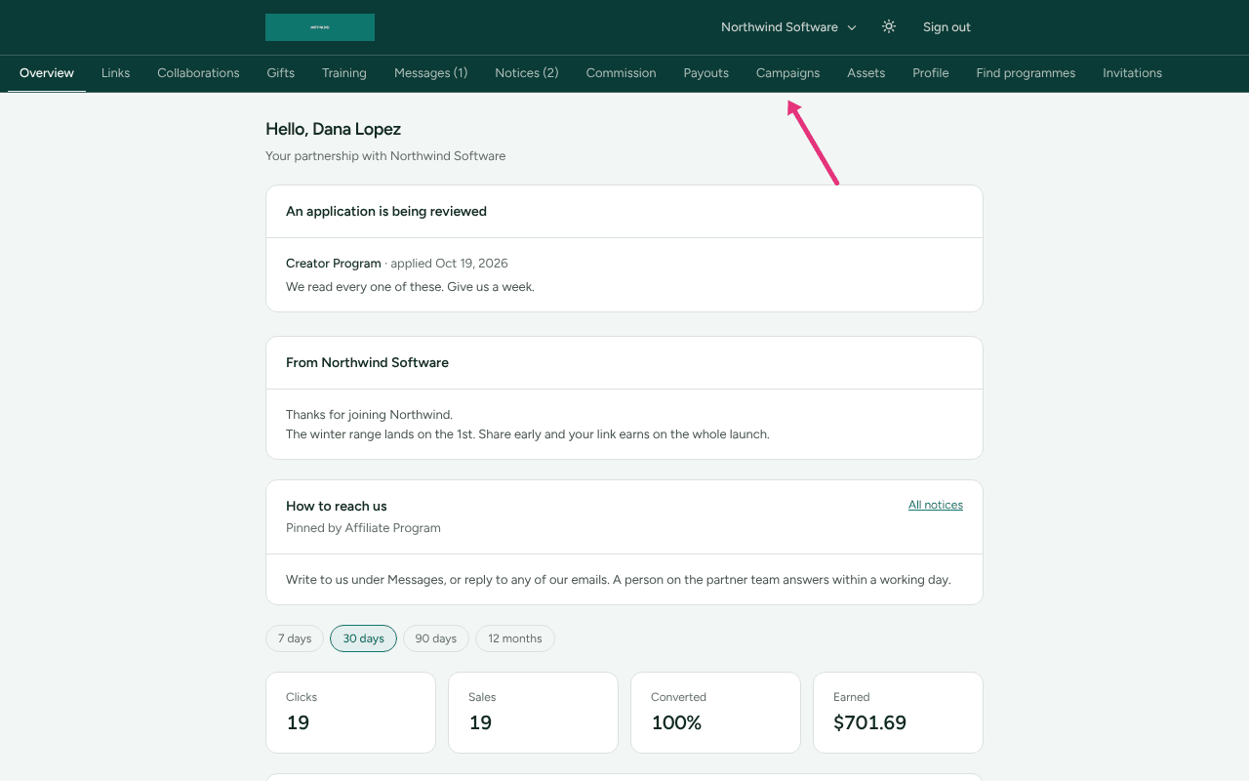Image resolution: width=1249 pixels, height=781 pixels.
Task: Click 'An application is being reviewed' heading
Action: tap(386, 211)
